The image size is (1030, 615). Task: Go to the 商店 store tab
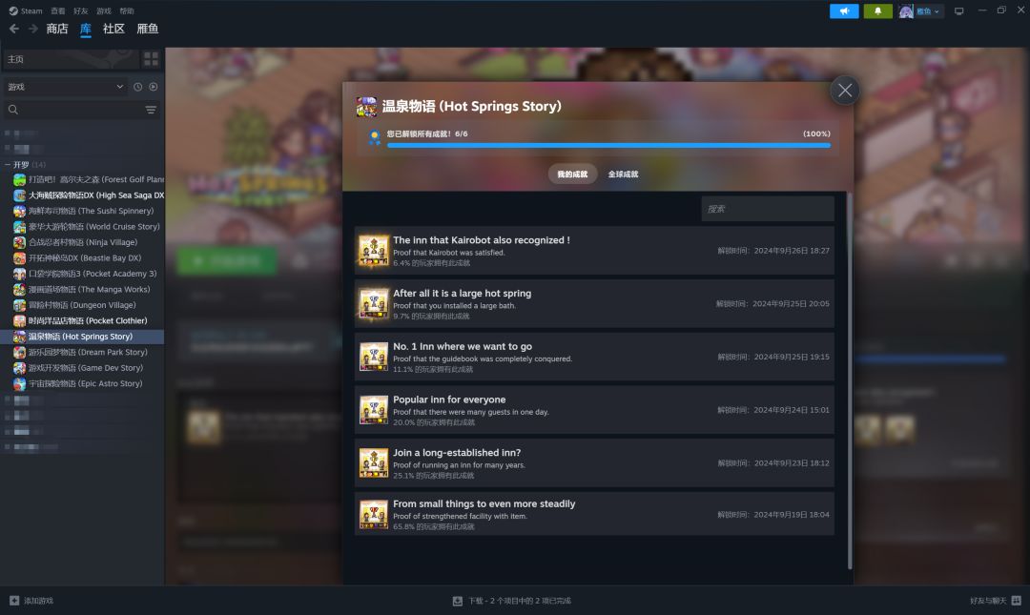[x=57, y=29]
